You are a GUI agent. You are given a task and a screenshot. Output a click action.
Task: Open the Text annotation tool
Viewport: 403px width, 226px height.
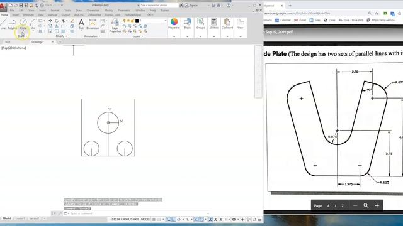81,24
